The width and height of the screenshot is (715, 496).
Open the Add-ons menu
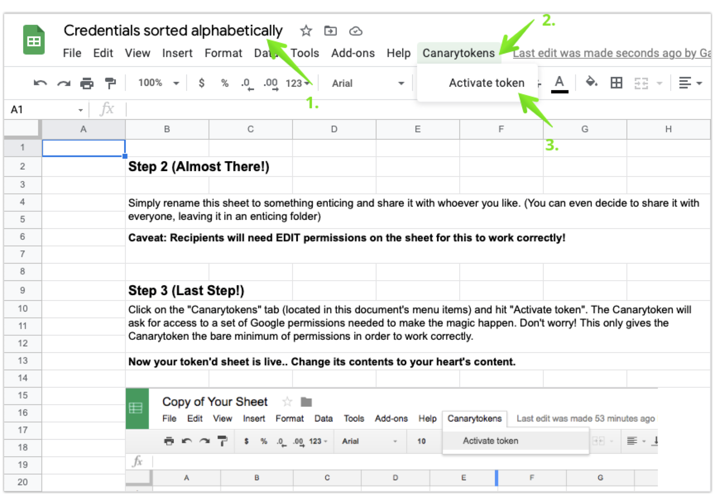[353, 53]
